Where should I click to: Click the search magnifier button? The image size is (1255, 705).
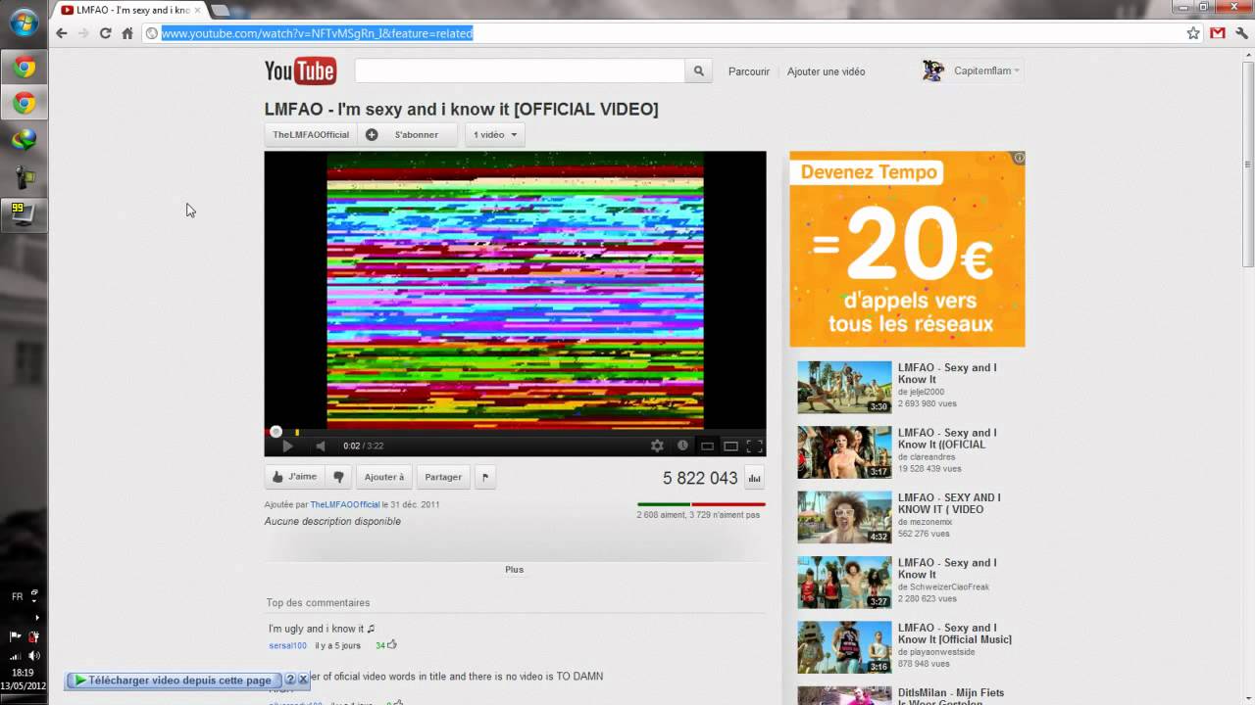(699, 70)
